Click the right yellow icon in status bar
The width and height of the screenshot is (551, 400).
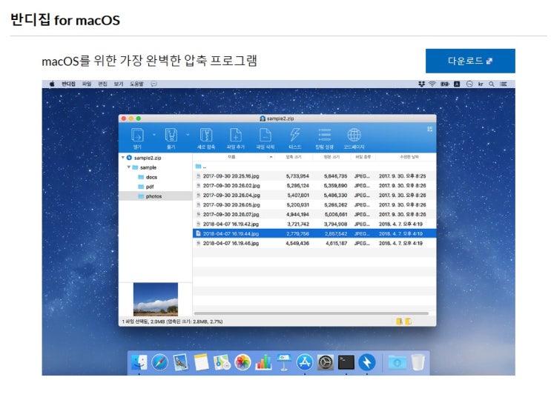click(408, 321)
